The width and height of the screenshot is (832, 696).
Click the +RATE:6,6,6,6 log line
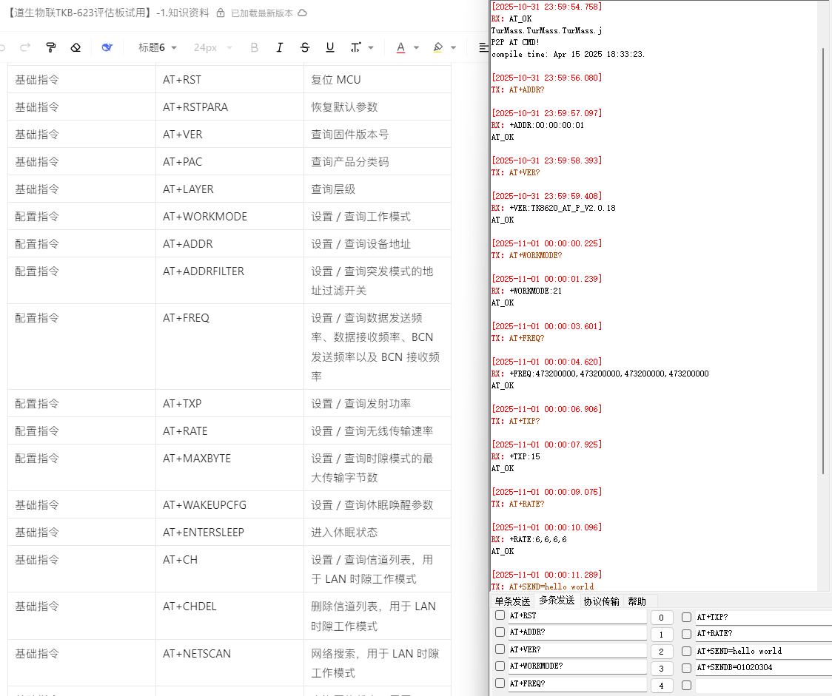coord(529,539)
